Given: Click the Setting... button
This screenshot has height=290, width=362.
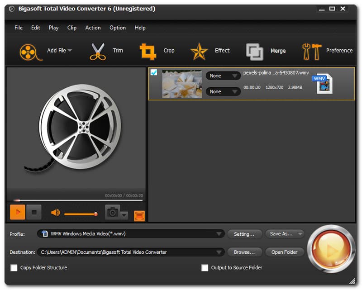Looking at the screenshot, I should tap(244, 234).
